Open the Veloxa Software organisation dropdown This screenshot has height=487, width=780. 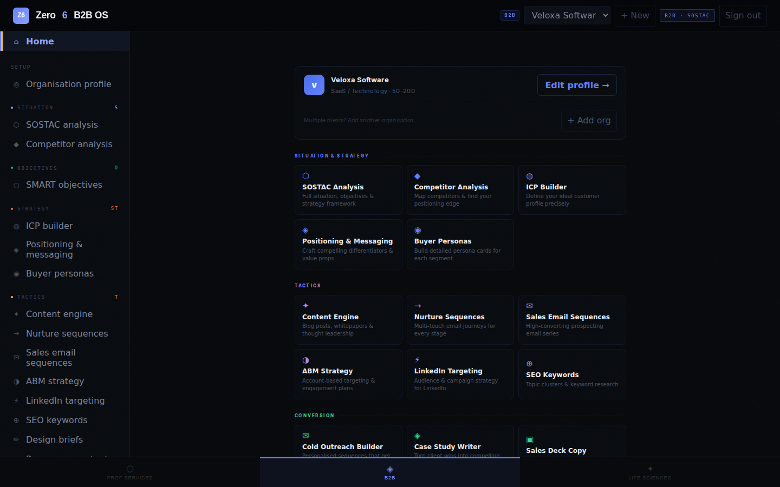point(567,15)
